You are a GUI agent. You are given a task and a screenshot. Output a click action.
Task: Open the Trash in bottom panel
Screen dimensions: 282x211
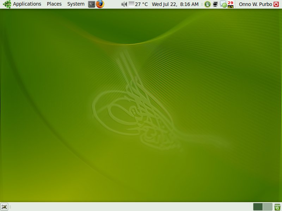[277, 207]
